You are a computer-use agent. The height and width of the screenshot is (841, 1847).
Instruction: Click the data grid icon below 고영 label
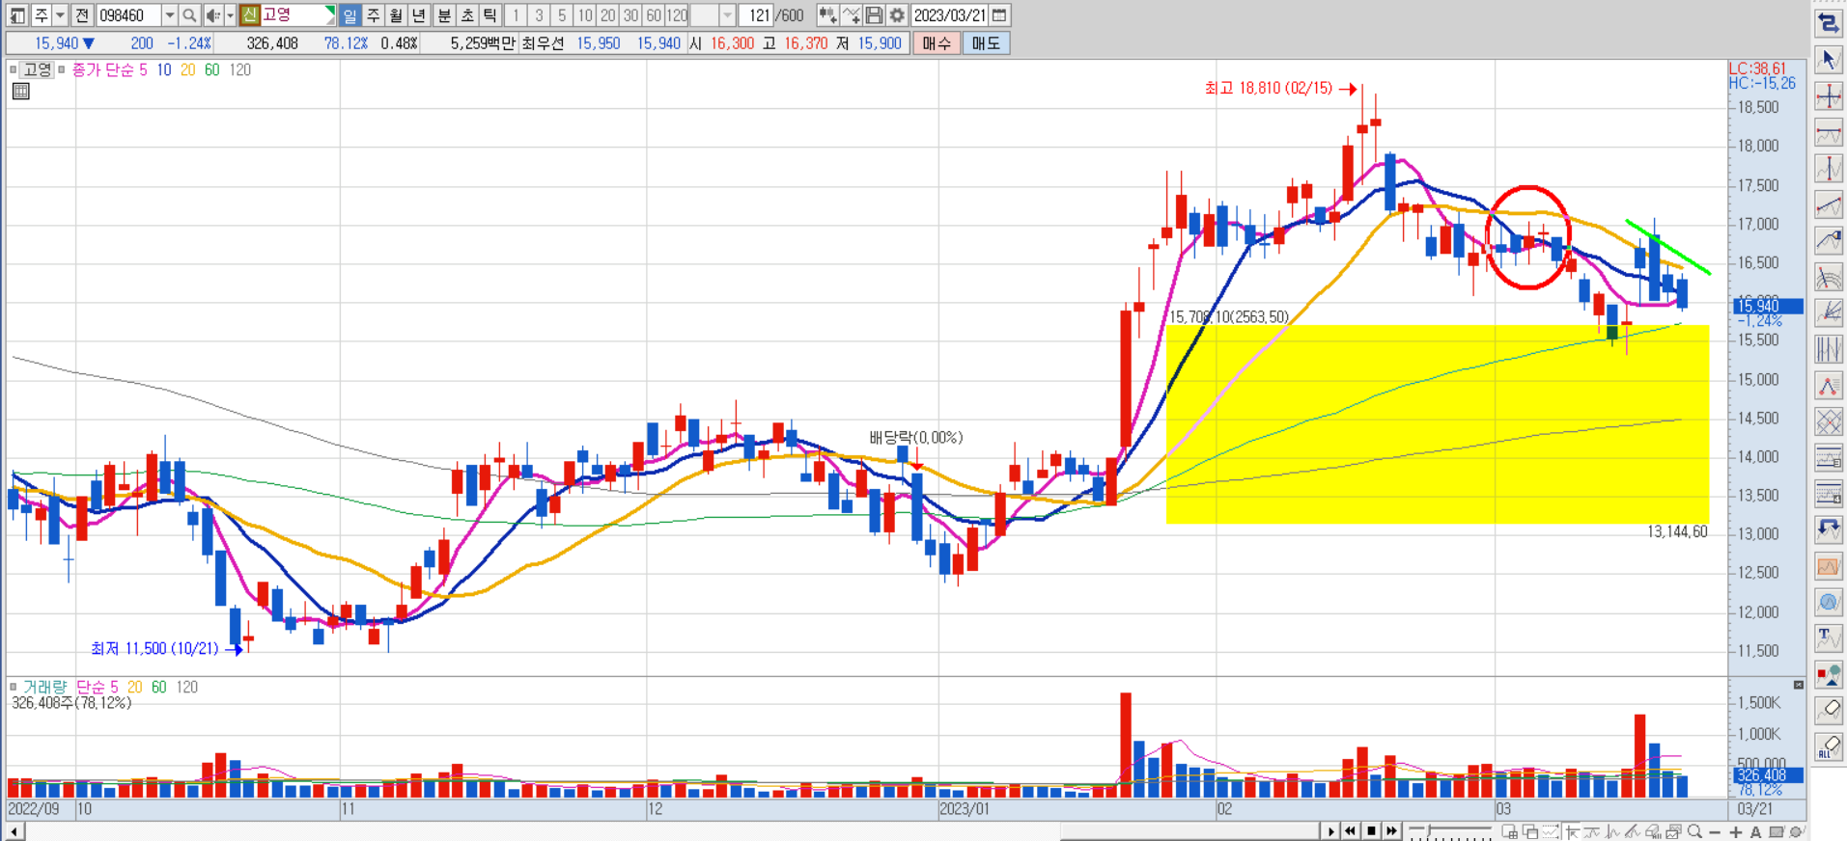[x=21, y=92]
